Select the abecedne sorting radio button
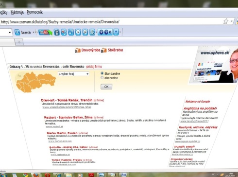 (102, 78)
